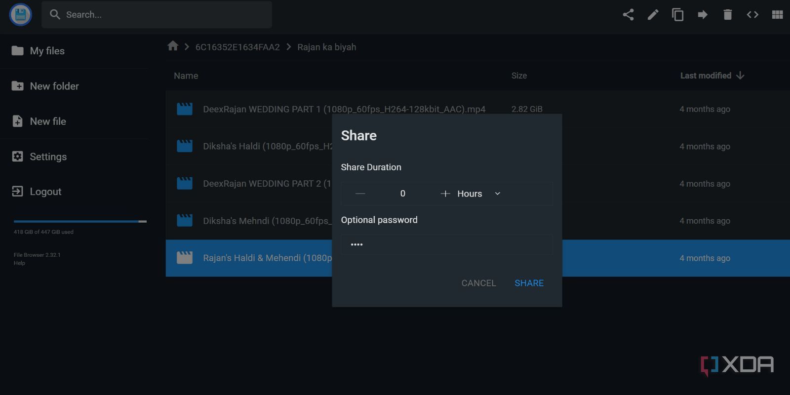Click the film icon for Diksha's Haldi

click(x=185, y=146)
